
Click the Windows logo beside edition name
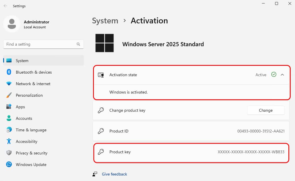[x=105, y=43]
